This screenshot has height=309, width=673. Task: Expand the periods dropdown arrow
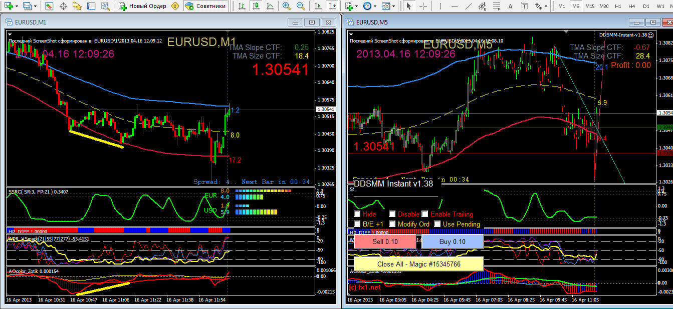(x=375, y=6)
